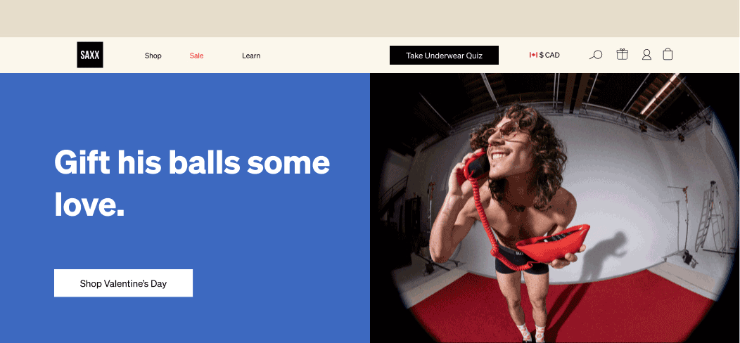
Task: Click the hero photo of the curly-haired man
Action: tap(554, 208)
